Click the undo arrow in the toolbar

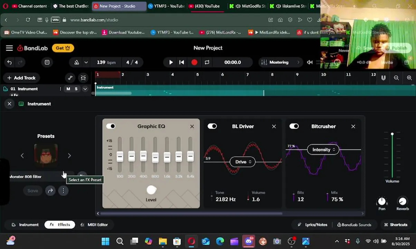coord(9,62)
